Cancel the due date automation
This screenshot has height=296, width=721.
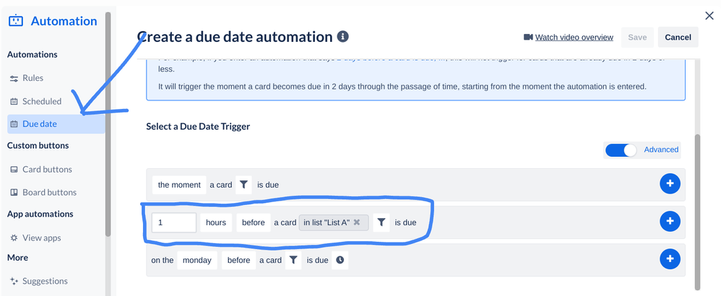[x=678, y=38]
